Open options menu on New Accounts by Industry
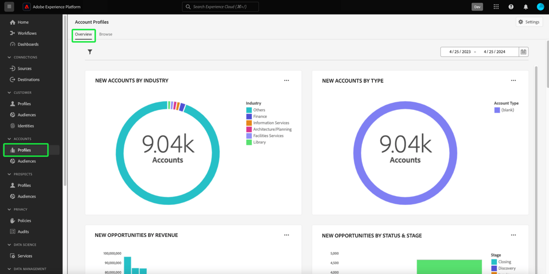Image resolution: width=549 pixels, height=274 pixels. 286,80
